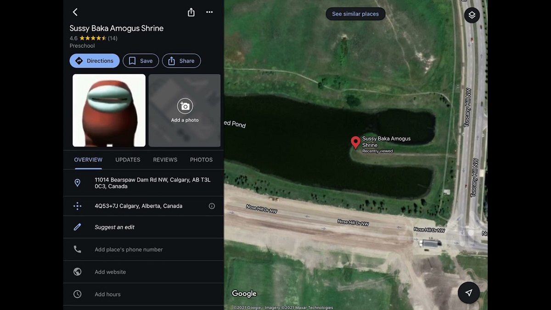Click the Sussy Baka Amogus Shrine title

point(117,28)
